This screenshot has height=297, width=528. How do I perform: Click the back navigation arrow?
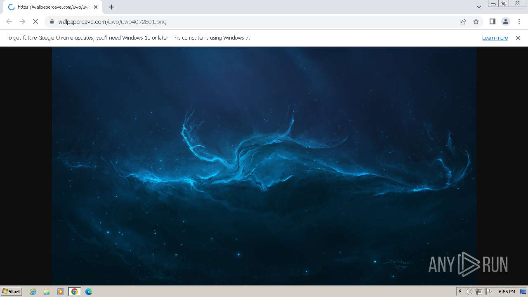point(9,21)
